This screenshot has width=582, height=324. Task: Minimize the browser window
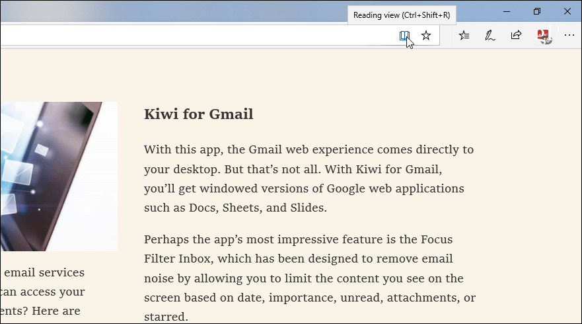[507, 11]
